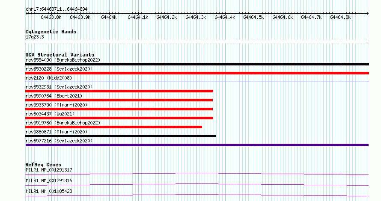381x201 pixels.
Task: Click the 17q23.3 cytogenetic band bar
Action: 197,41
